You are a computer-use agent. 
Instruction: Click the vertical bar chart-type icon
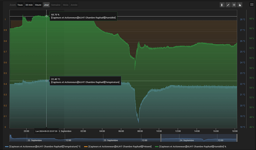point(222,5)
